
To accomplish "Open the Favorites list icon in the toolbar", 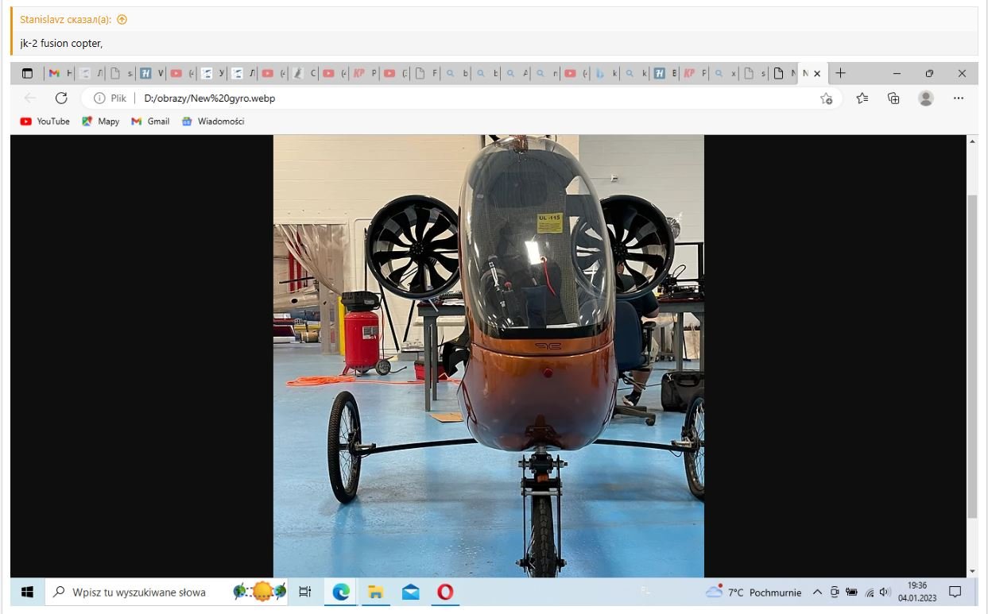I will pyautogui.click(x=862, y=98).
